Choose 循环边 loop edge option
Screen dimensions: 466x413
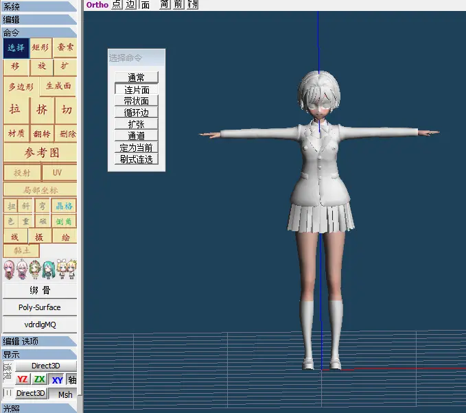coord(137,113)
